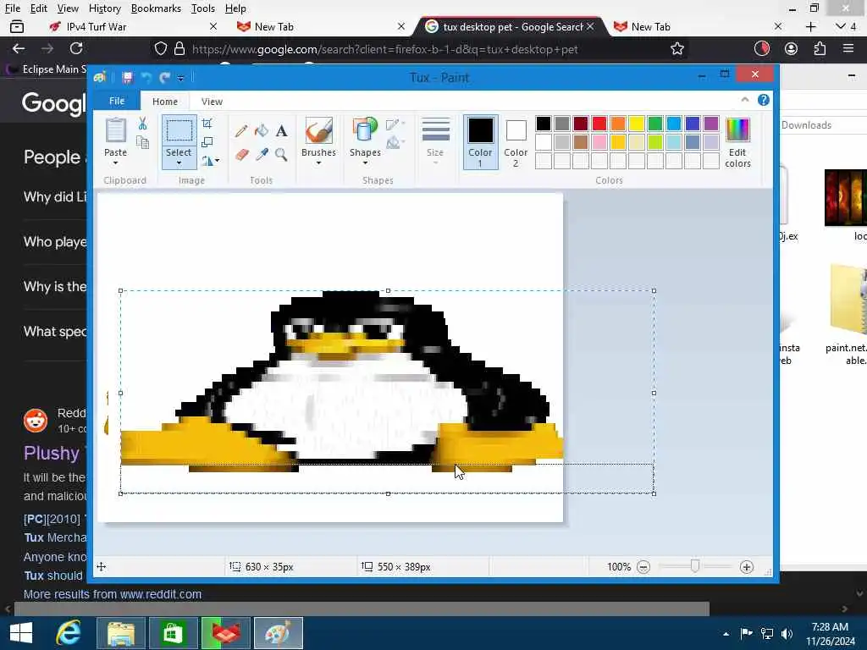Click the Firefox back arrow
The height and width of the screenshot is (650, 867).
click(x=19, y=48)
